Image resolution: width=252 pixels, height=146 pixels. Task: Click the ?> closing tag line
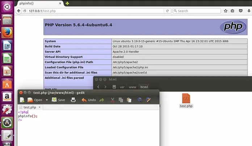click(20, 120)
